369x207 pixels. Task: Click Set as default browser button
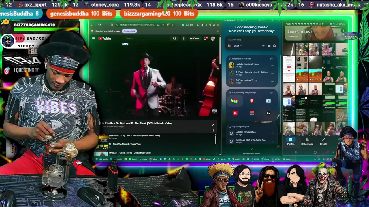point(129,31)
